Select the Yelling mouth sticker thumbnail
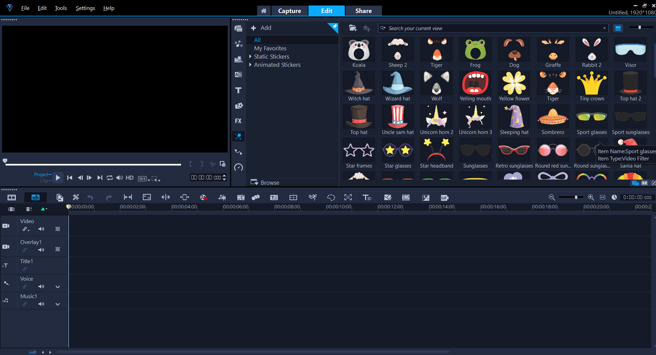The height and width of the screenshot is (355, 656). (475, 83)
